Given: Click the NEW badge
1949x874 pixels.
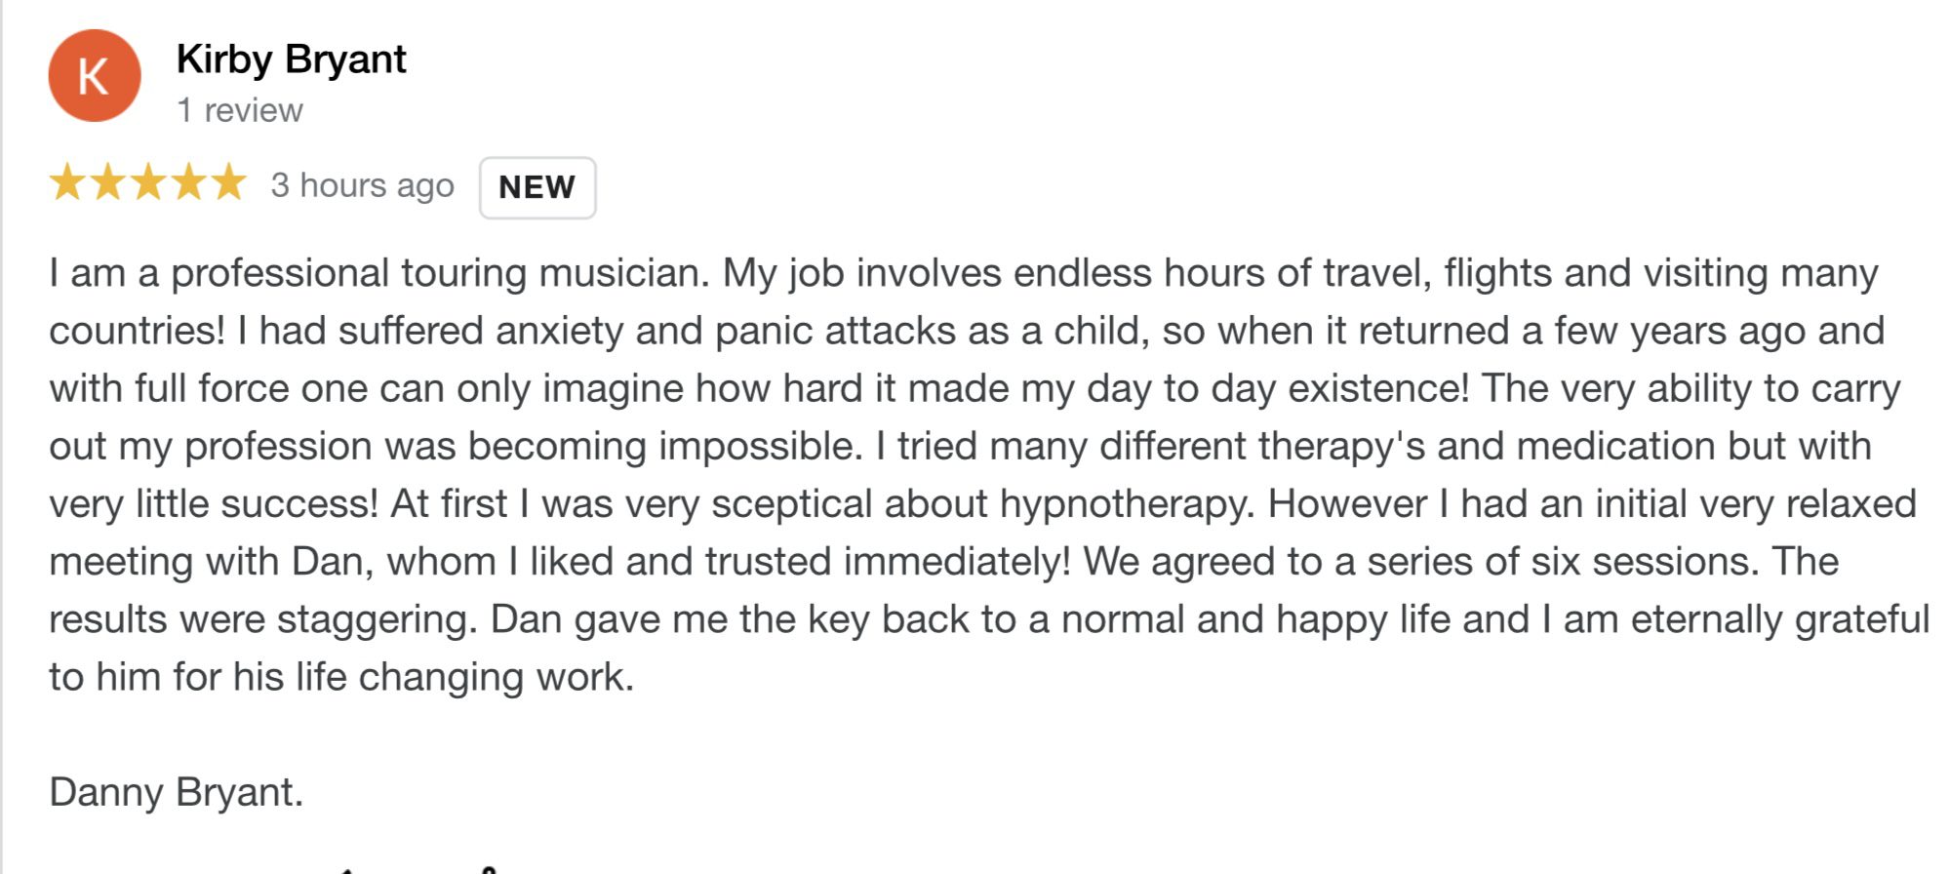Looking at the screenshot, I should pyautogui.click(x=537, y=187).
